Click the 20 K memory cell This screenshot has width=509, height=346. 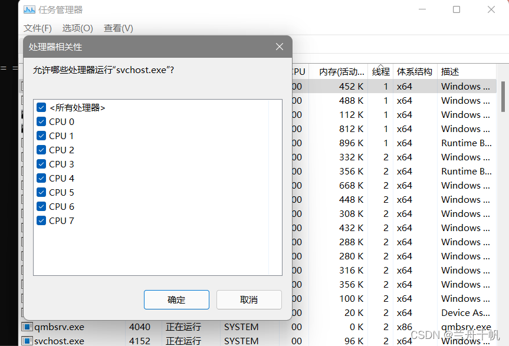354,312
